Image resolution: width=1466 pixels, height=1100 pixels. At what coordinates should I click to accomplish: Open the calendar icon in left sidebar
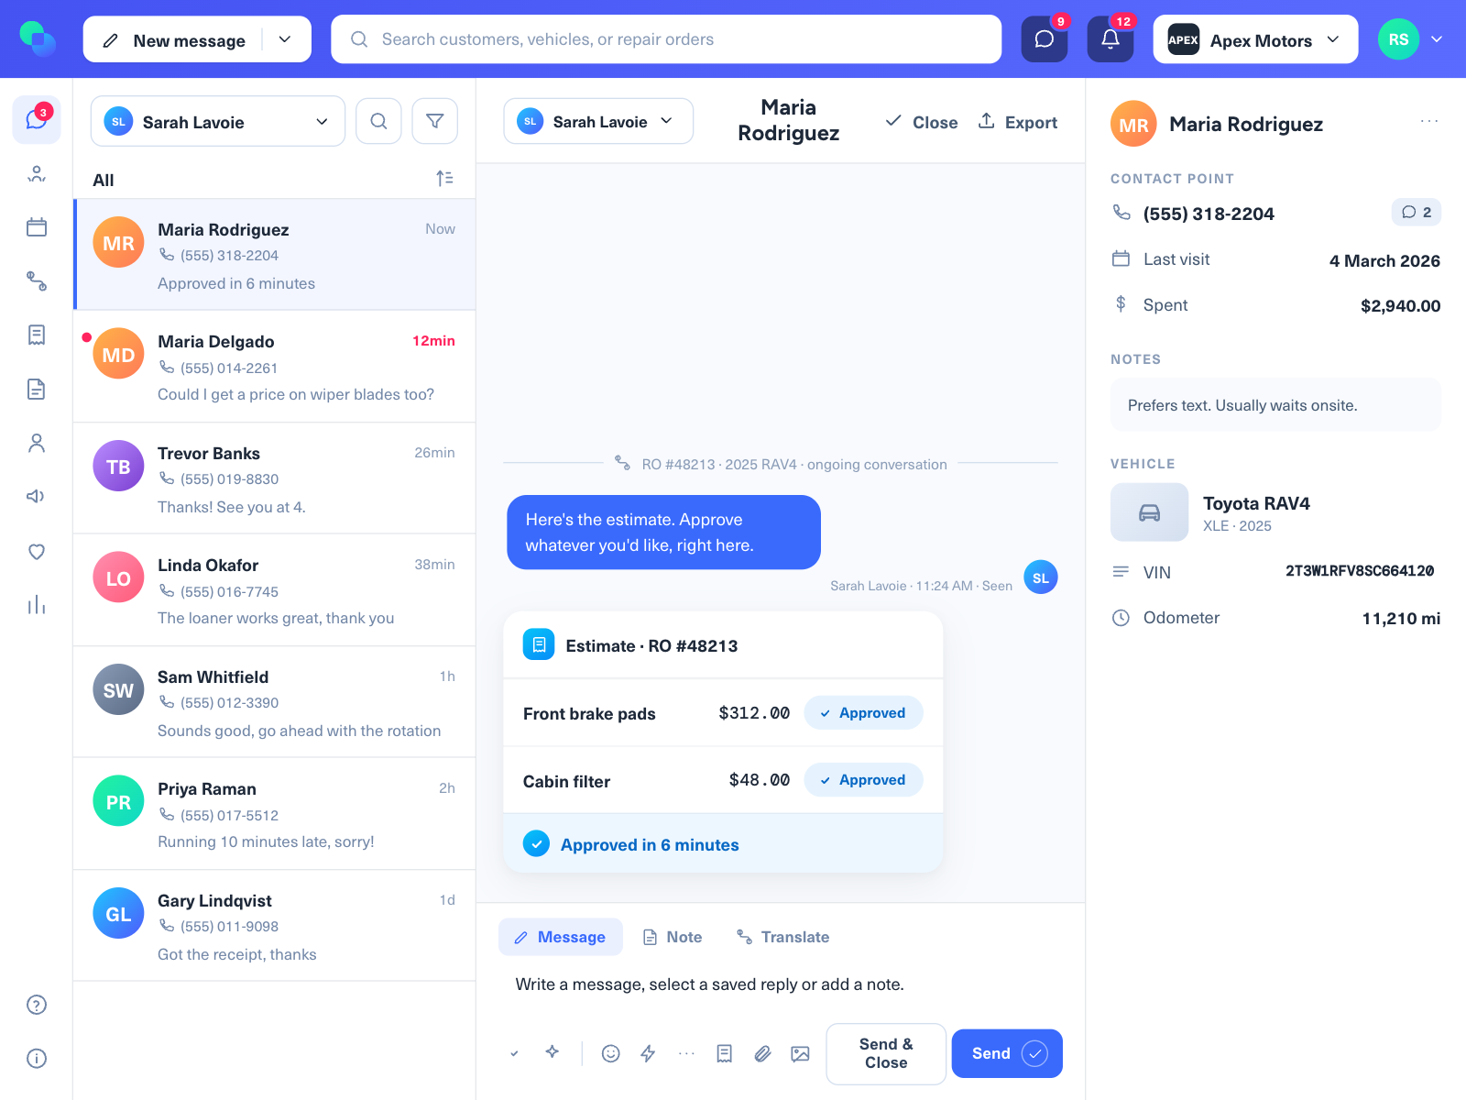pos(37,227)
